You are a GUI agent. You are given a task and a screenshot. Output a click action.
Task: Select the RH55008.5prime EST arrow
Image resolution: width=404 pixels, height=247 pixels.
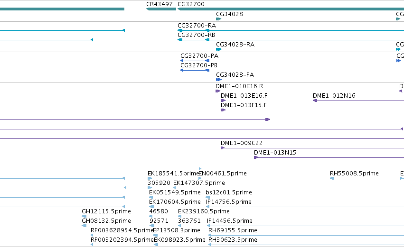(x=332, y=178)
